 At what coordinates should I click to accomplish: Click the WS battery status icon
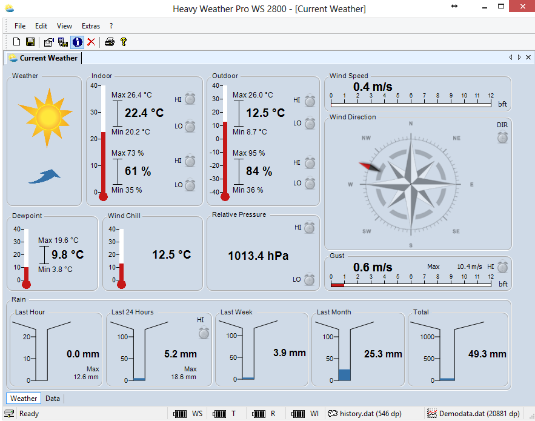tap(180, 414)
